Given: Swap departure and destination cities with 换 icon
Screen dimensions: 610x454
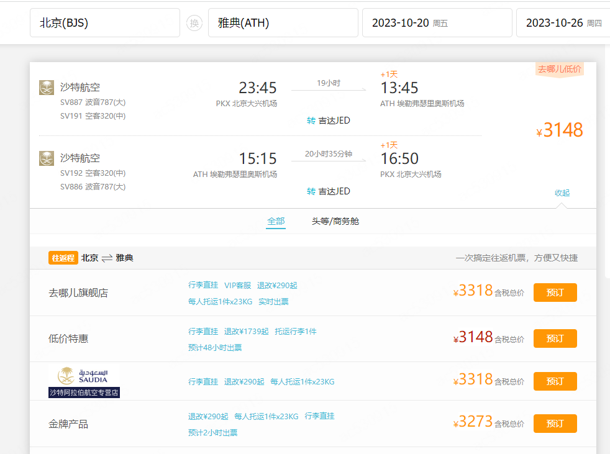Looking at the screenshot, I should [194, 23].
